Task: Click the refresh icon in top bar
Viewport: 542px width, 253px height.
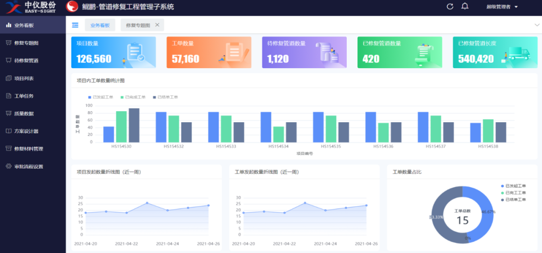Action: point(450,7)
